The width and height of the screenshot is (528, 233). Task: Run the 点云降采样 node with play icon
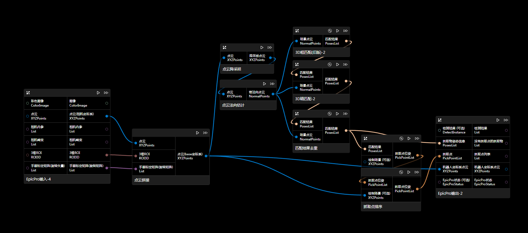262,47
